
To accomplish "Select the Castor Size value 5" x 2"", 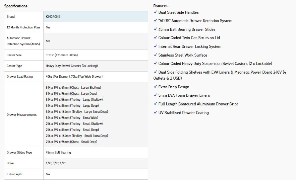I will point(62,55).
